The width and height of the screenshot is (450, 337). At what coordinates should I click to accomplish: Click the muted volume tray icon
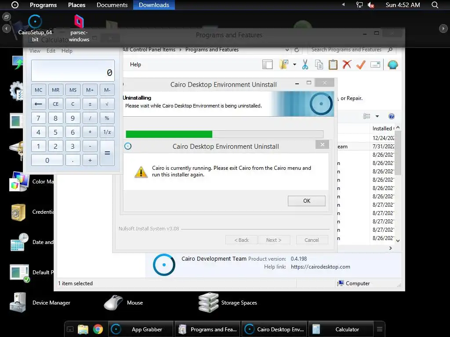pyautogui.click(x=371, y=5)
